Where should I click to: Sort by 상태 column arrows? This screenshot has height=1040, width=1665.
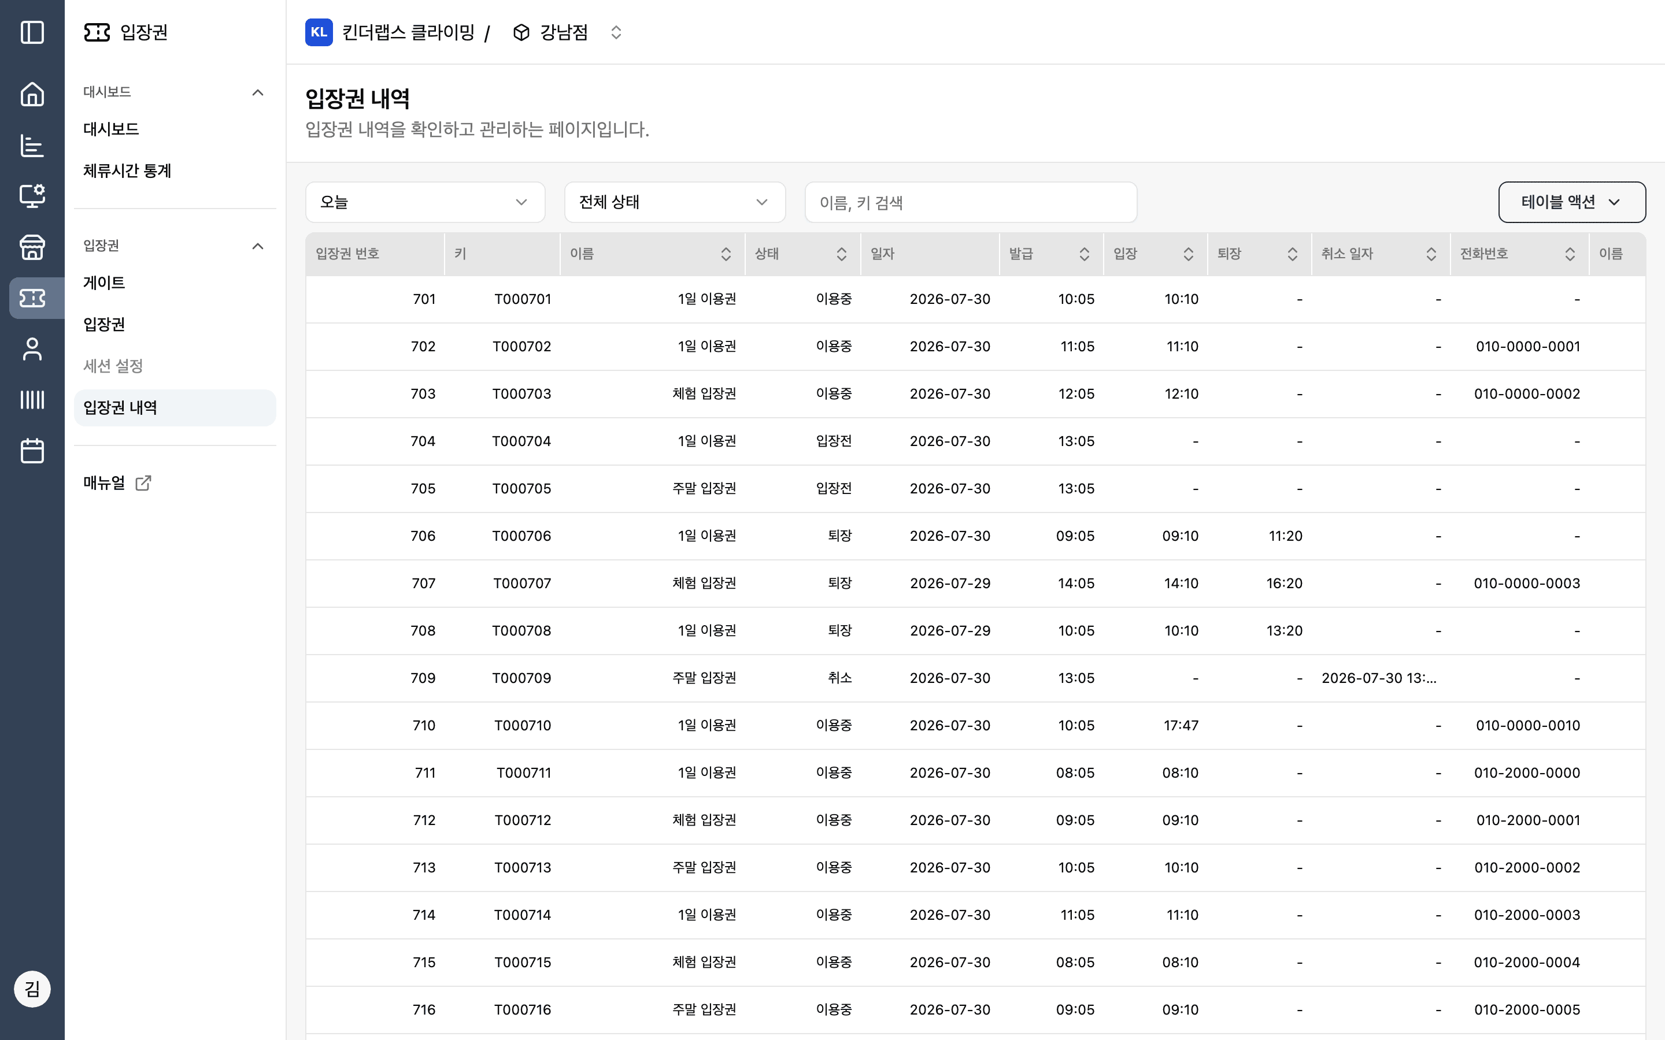click(x=841, y=254)
